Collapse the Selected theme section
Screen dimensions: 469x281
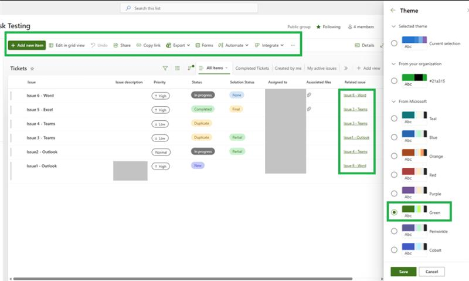pyautogui.click(x=393, y=26)
